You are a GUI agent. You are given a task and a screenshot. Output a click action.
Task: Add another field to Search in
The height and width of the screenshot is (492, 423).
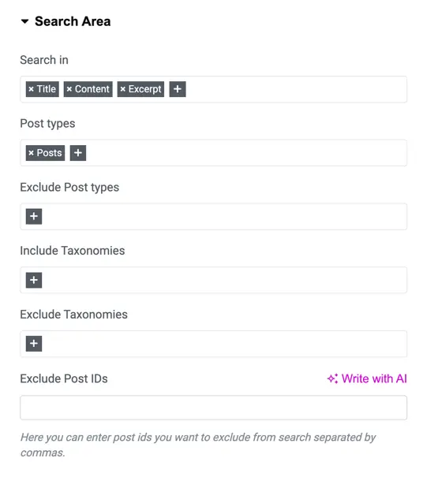(x=178, y=89)
